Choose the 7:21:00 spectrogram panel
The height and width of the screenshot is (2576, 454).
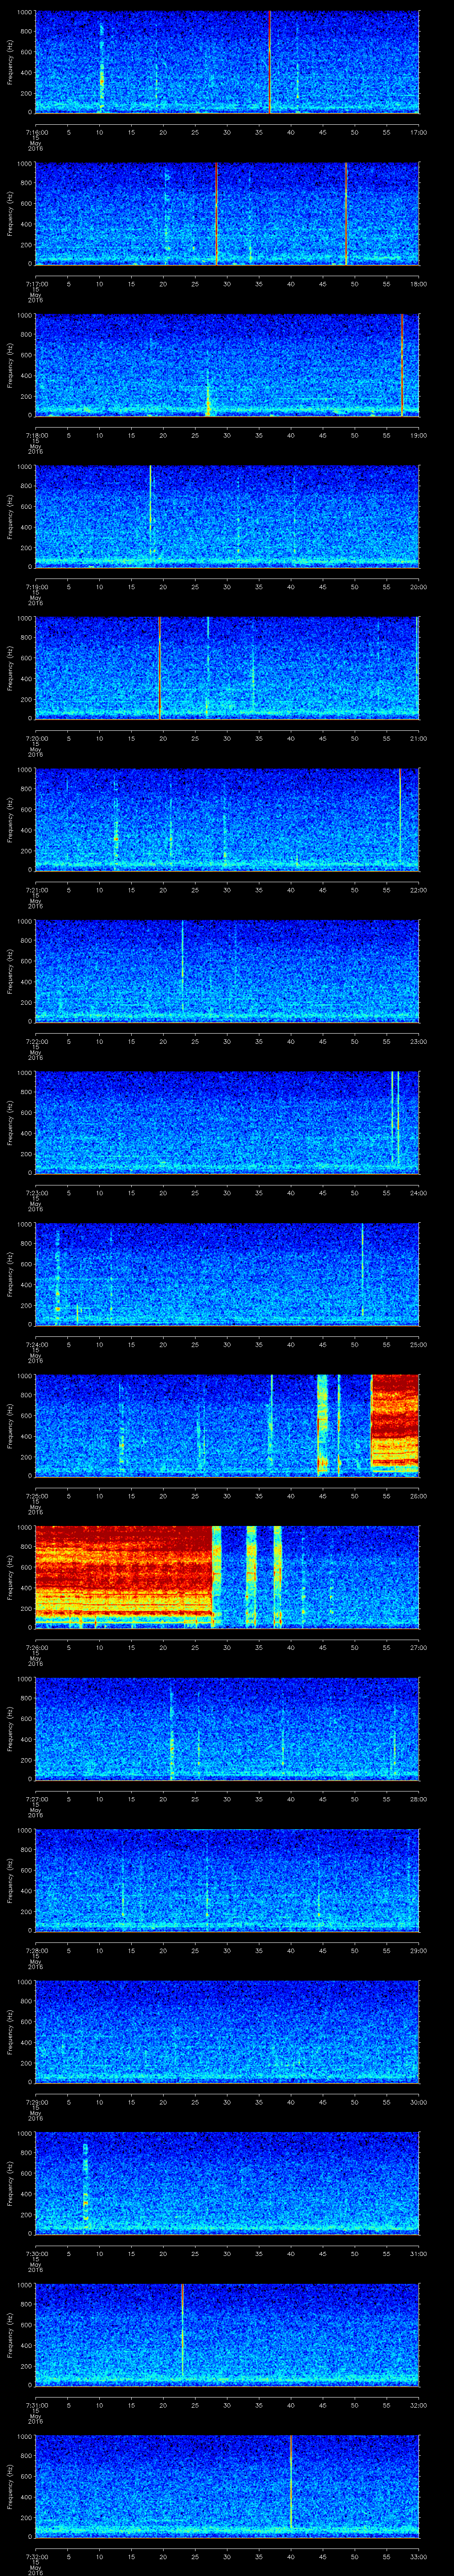227,820
